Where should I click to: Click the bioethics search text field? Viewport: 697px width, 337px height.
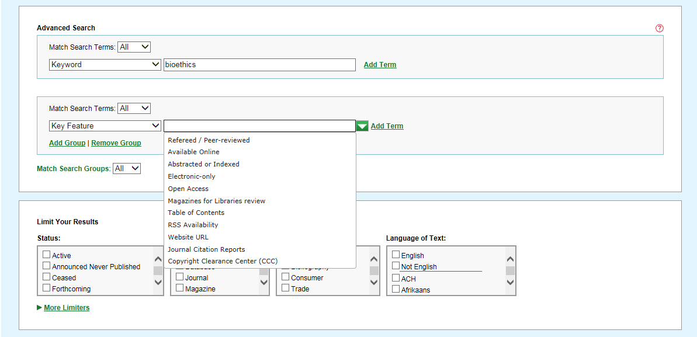(259, 65)
